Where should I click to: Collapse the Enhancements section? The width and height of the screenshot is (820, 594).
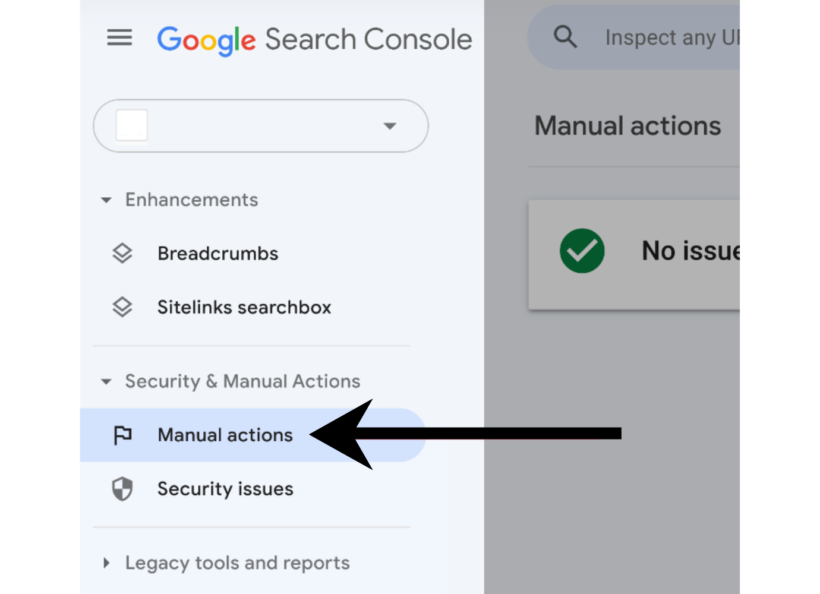(106, 200)
